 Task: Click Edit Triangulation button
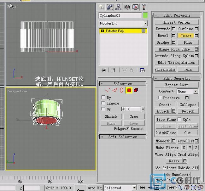177,63
